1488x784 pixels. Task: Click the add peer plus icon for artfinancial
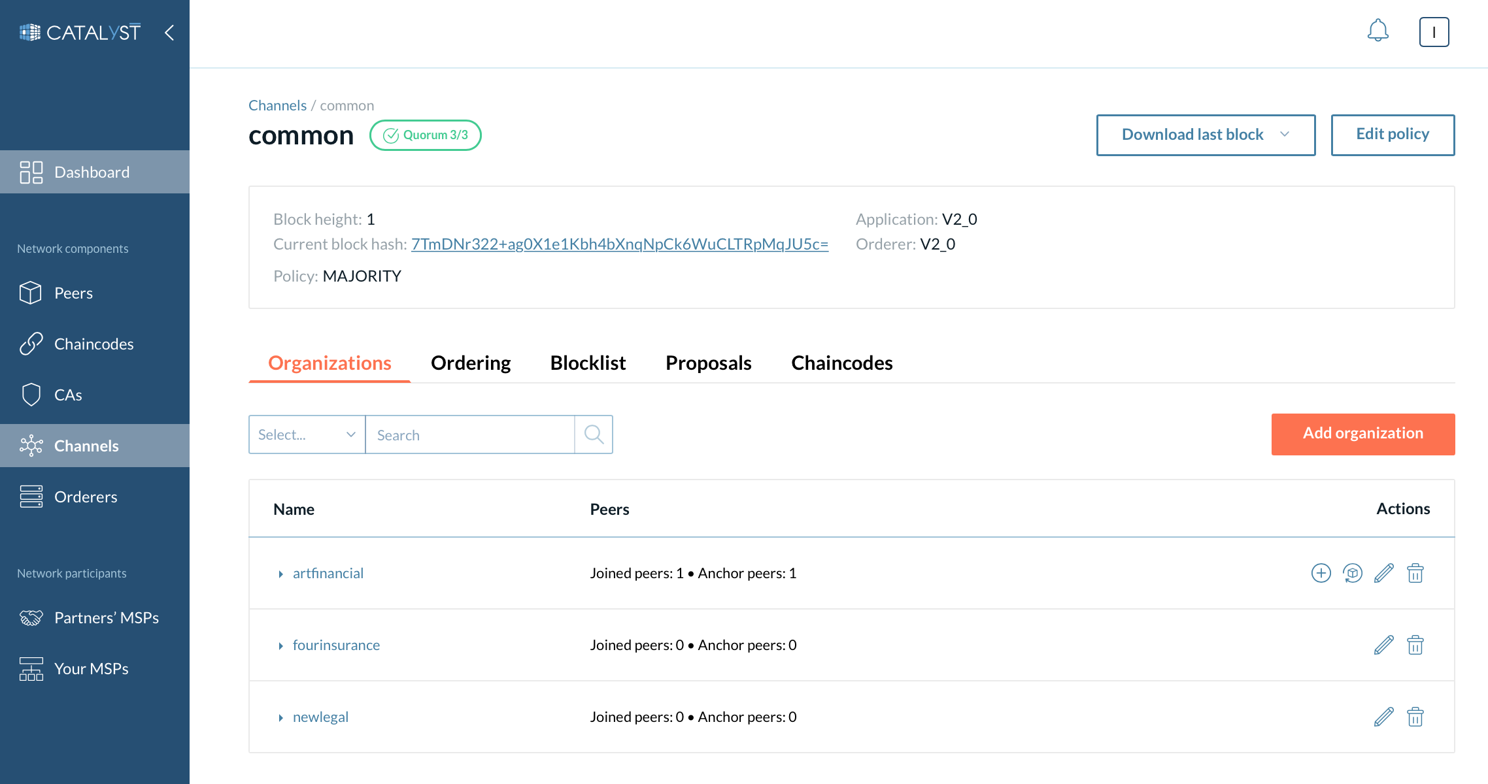pos(1321,573)
